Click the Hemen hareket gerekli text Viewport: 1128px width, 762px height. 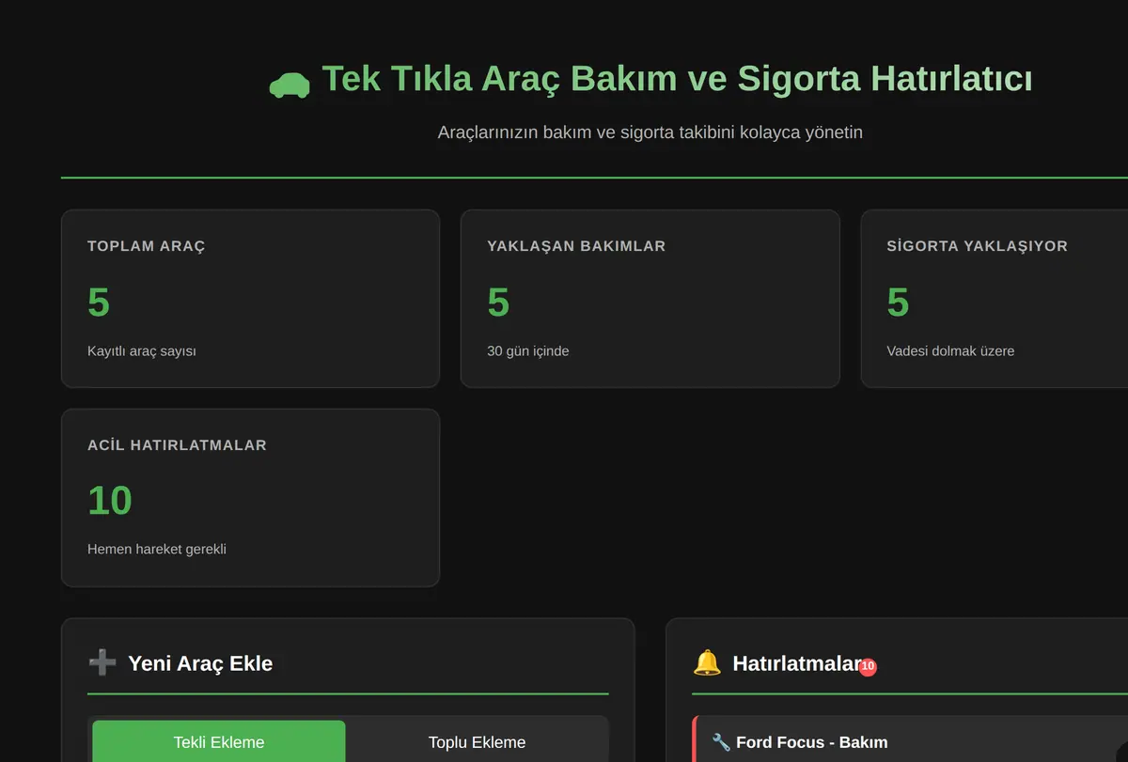pyautogui.click(x=157, y=550)
